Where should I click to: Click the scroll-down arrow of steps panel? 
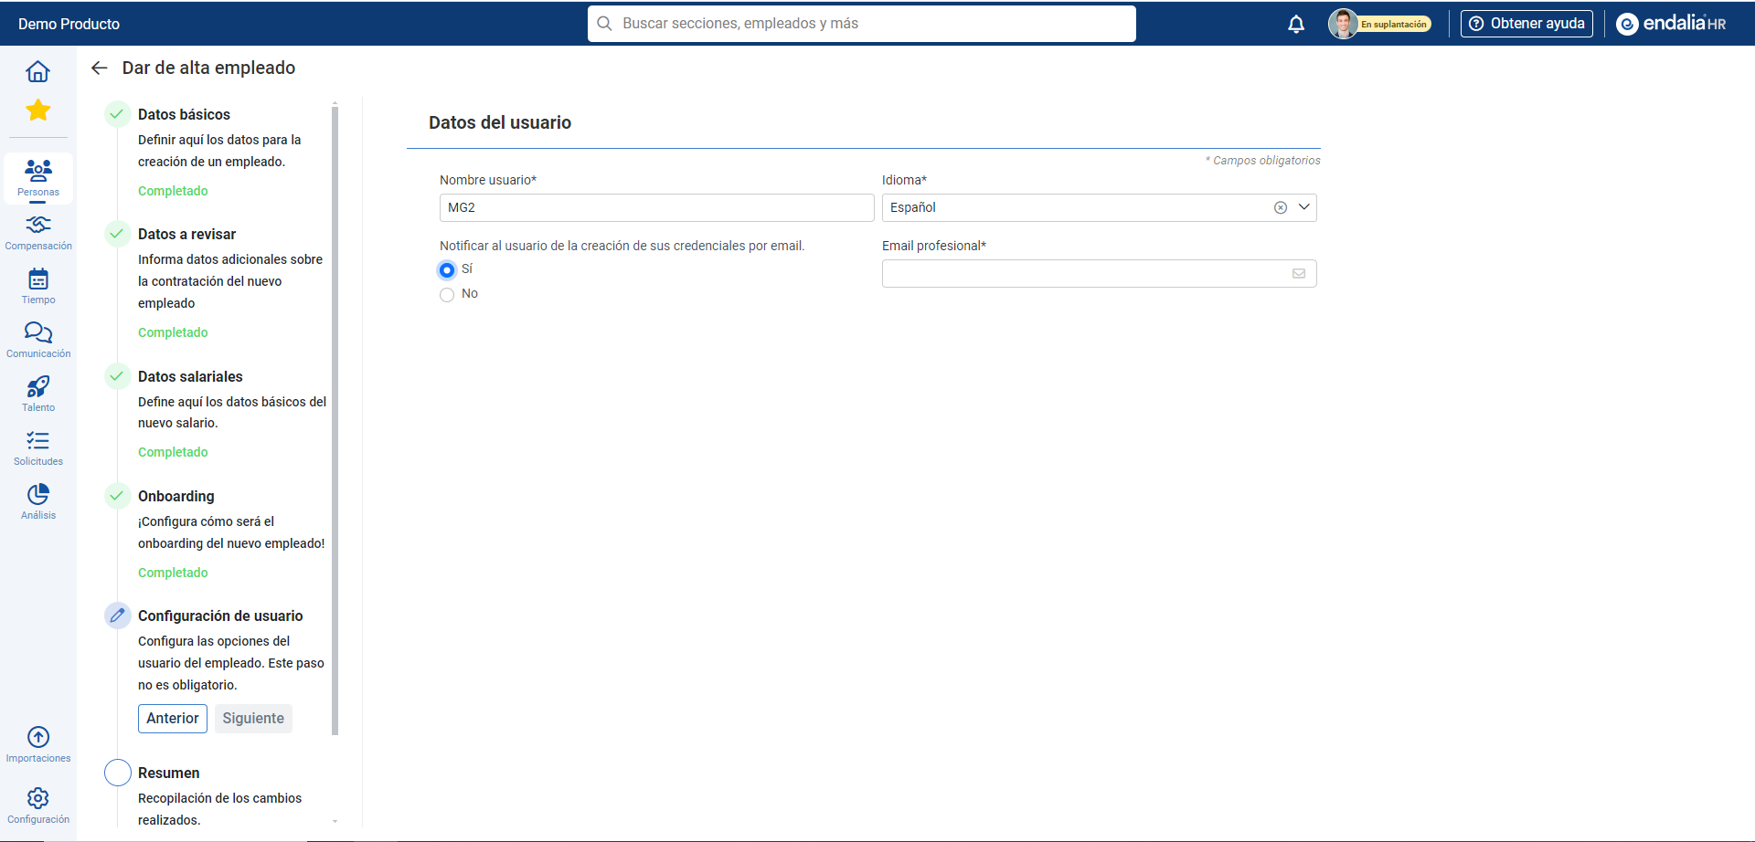(335, 821)
